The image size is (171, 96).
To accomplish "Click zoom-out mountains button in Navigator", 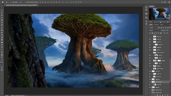I will (x=155, y=22).
